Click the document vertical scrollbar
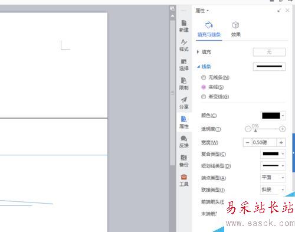The width and height of the screenshot is (295, 232). tap(172, 93)
